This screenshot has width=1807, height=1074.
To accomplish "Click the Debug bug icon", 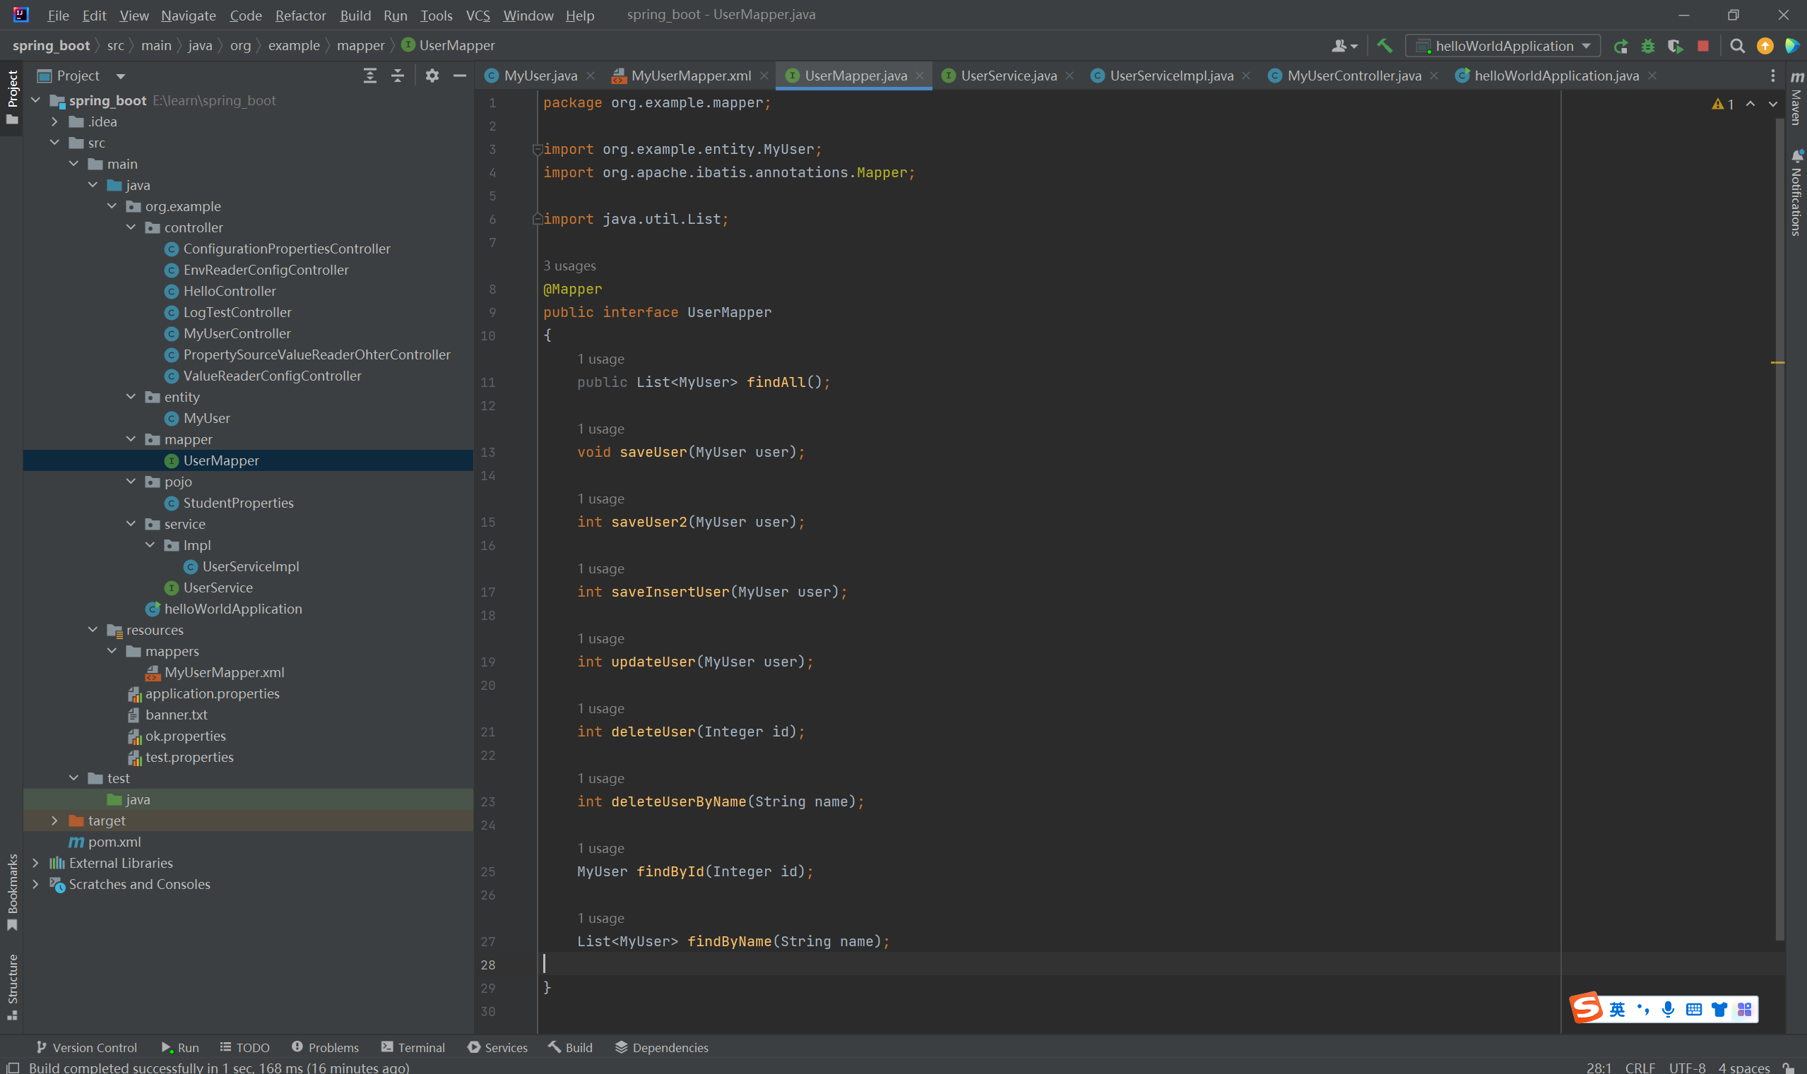I will [x=1649, y=47].
